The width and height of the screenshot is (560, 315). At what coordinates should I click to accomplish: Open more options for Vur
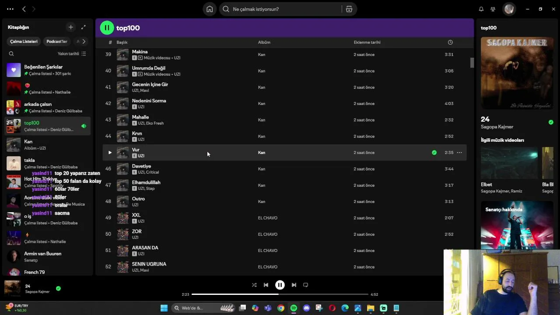click(459, 153)
